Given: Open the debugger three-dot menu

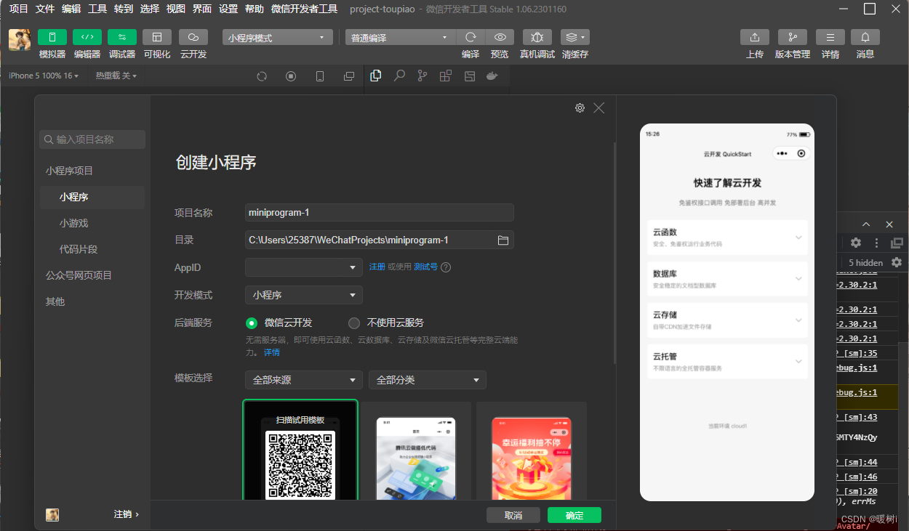Looking at the screenshot, I should pyautogui.click(x=876, y=243).
